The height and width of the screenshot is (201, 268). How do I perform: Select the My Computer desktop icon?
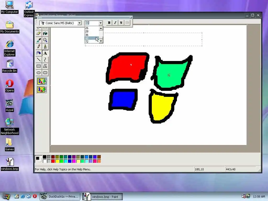9,7
